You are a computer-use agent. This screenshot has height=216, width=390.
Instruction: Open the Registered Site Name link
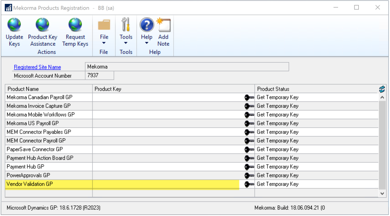[x=37, y=67]
